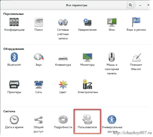The width and height of the screenshot is (153, 137).
Task: Open the Планшет Wacom tablet settings
Action: (x=136, y=61)
